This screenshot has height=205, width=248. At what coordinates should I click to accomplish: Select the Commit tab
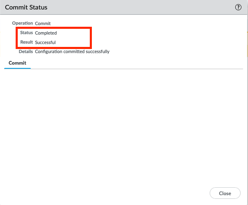(17, 63)
